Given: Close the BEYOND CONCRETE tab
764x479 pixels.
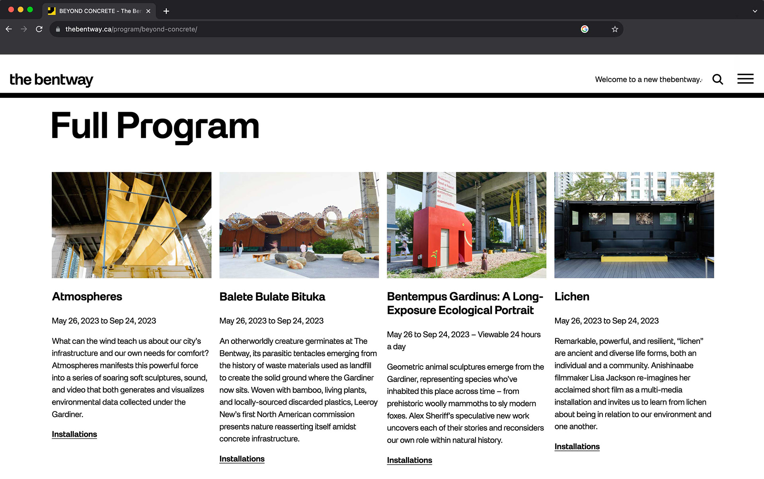Looking at the screenshot, I should [x=148, y=11].
